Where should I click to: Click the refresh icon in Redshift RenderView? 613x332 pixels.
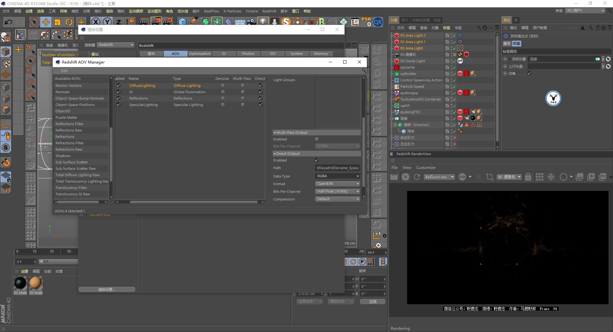(x=417, y=177)
